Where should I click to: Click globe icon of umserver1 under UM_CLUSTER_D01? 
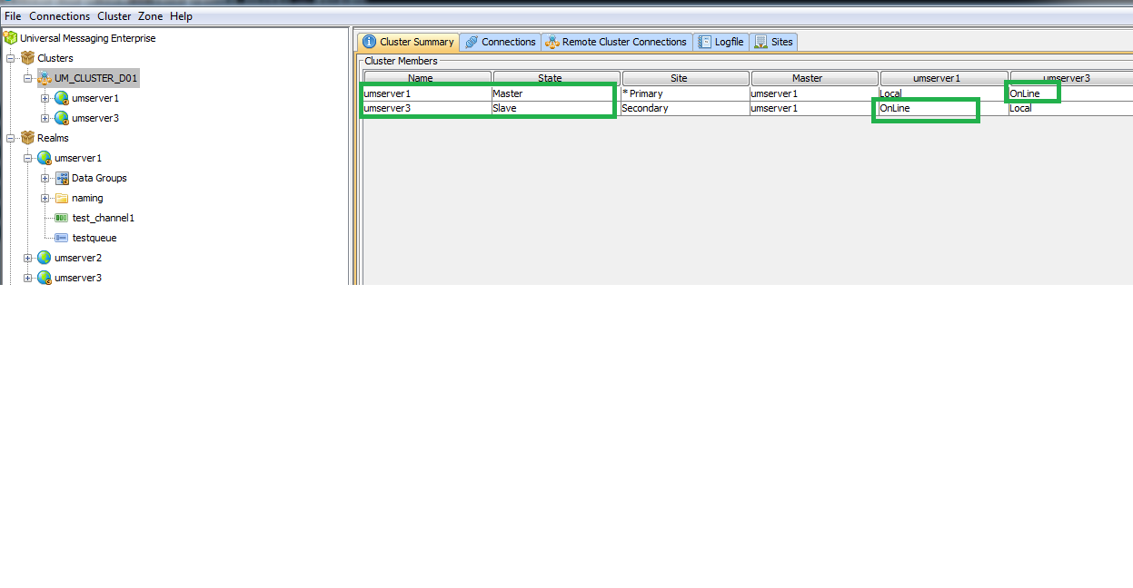pyautogui.click(x=62, y=98)
